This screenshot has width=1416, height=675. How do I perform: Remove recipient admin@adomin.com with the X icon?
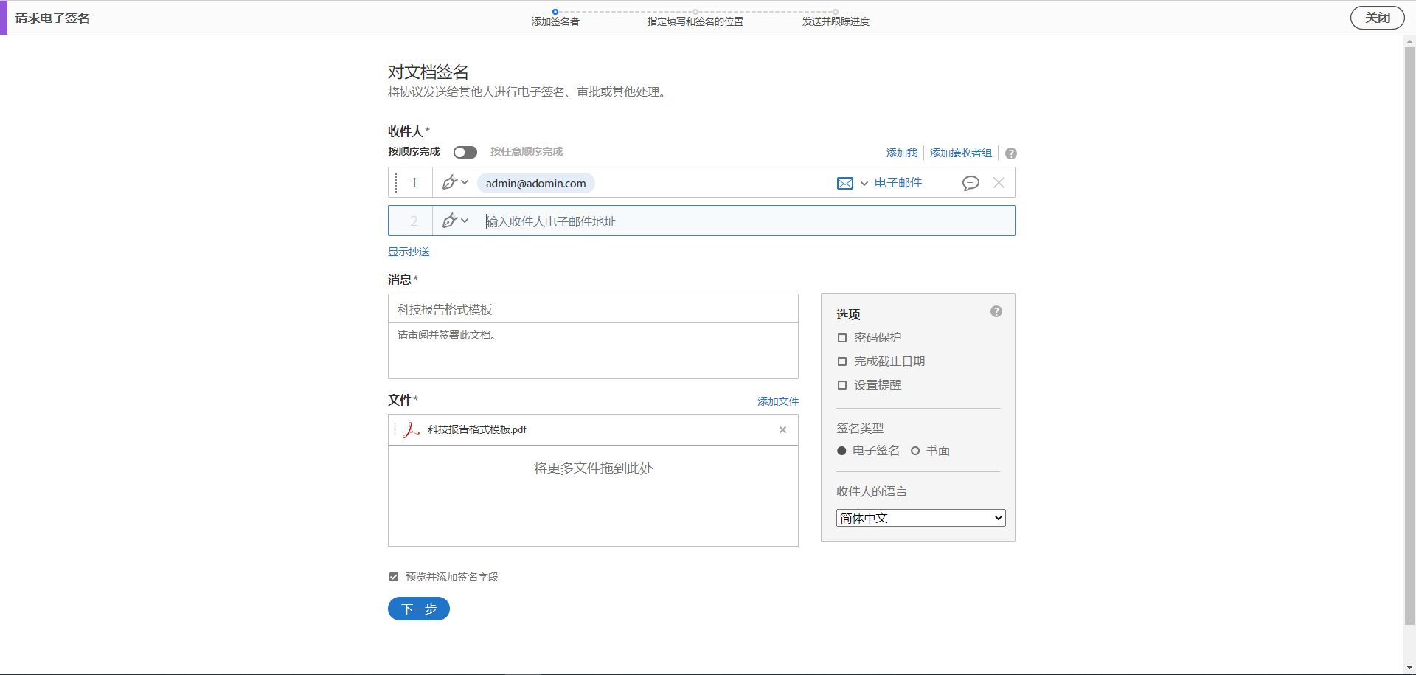[999, 183]
